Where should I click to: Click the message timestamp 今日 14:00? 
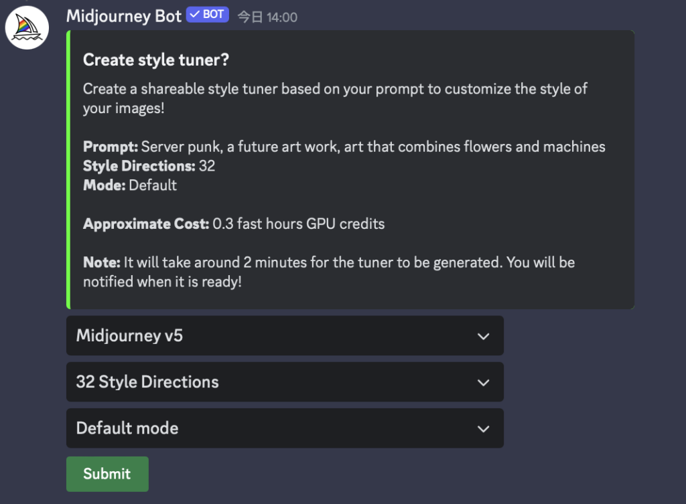[x=267, y=17]
